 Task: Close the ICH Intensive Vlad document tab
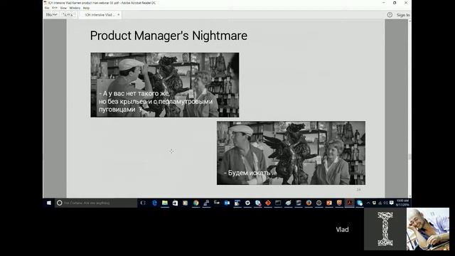[119, 15]
